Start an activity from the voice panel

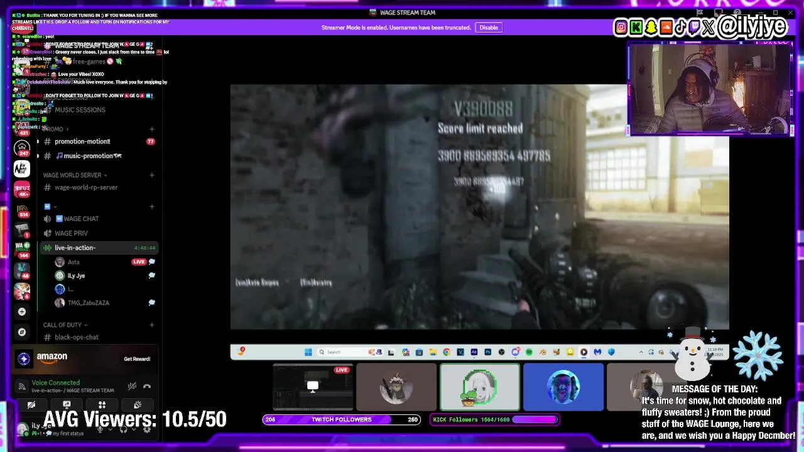coord(102,405)
